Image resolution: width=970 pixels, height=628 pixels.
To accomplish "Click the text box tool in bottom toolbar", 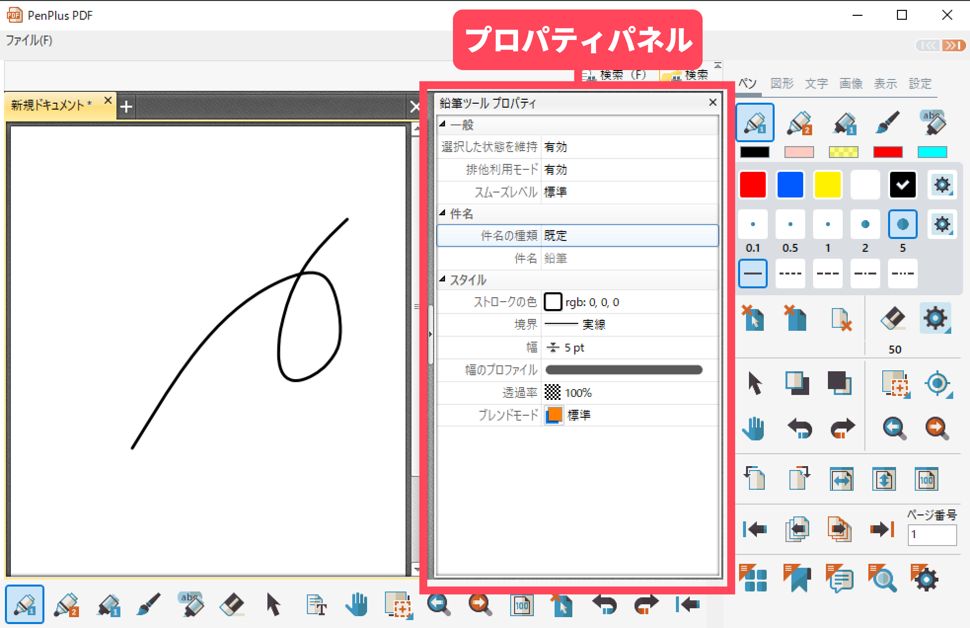I will point(316,604).
